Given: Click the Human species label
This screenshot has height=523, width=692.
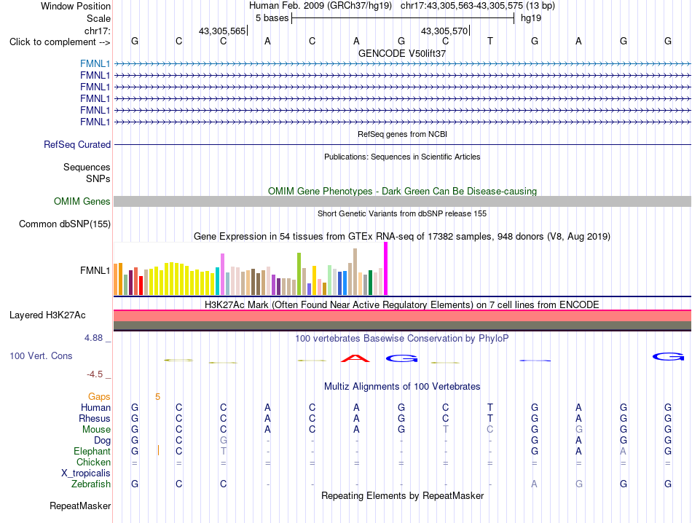Looking at the screenshot, I should click(95, 407).
